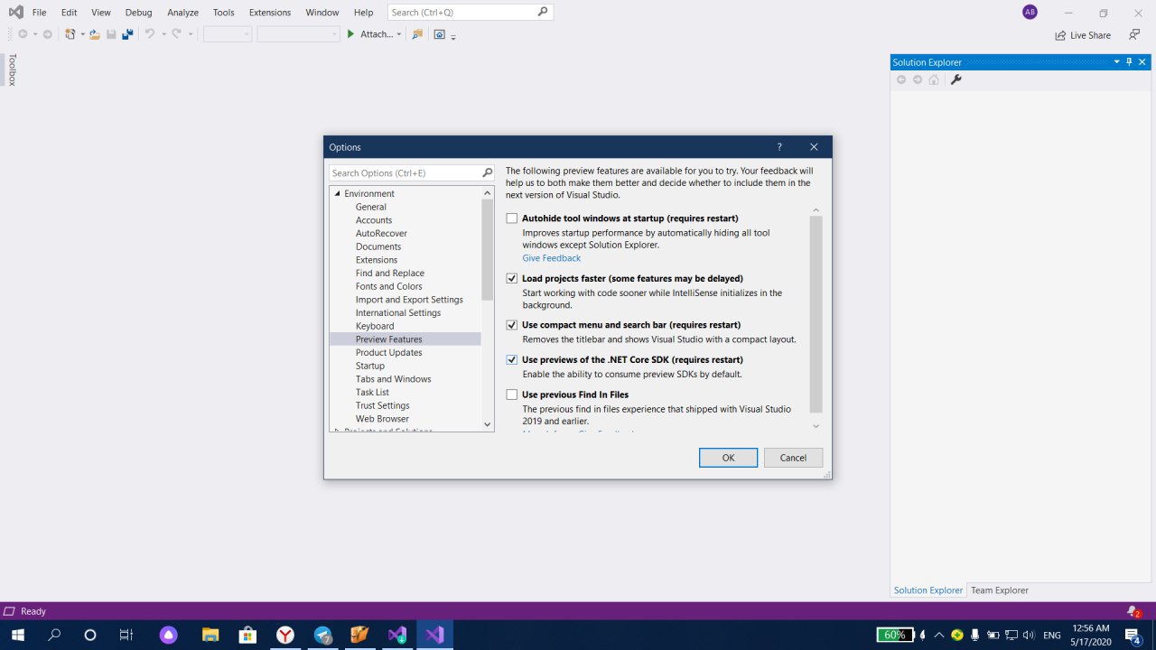1156x650 pixels.
Task: Select Keyboard in options tree
Action: [375, 326]
